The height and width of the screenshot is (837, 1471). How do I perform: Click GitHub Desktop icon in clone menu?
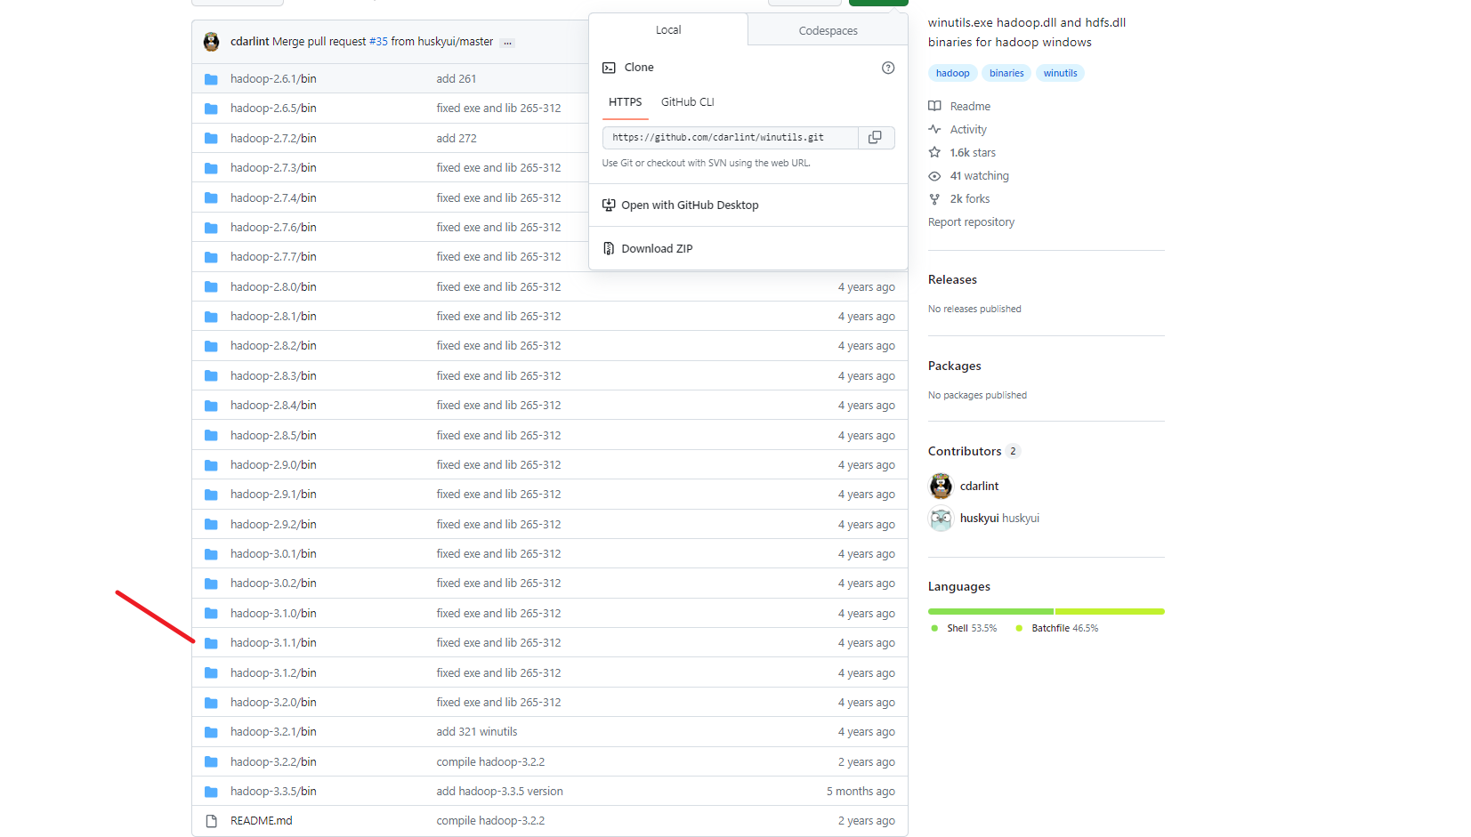pos(609,205)
